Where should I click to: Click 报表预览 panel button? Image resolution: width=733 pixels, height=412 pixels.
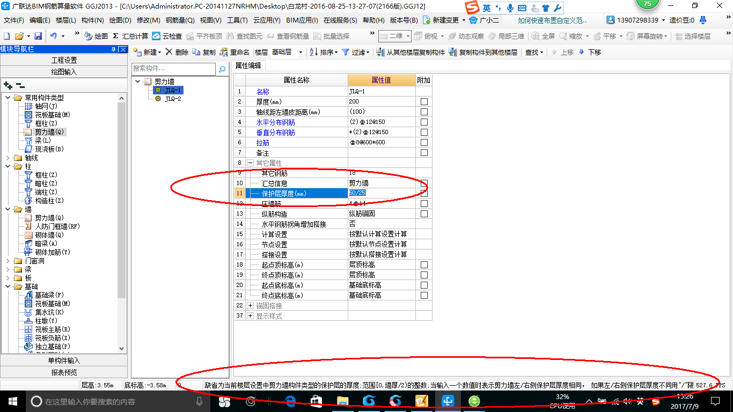pos(64,372)
